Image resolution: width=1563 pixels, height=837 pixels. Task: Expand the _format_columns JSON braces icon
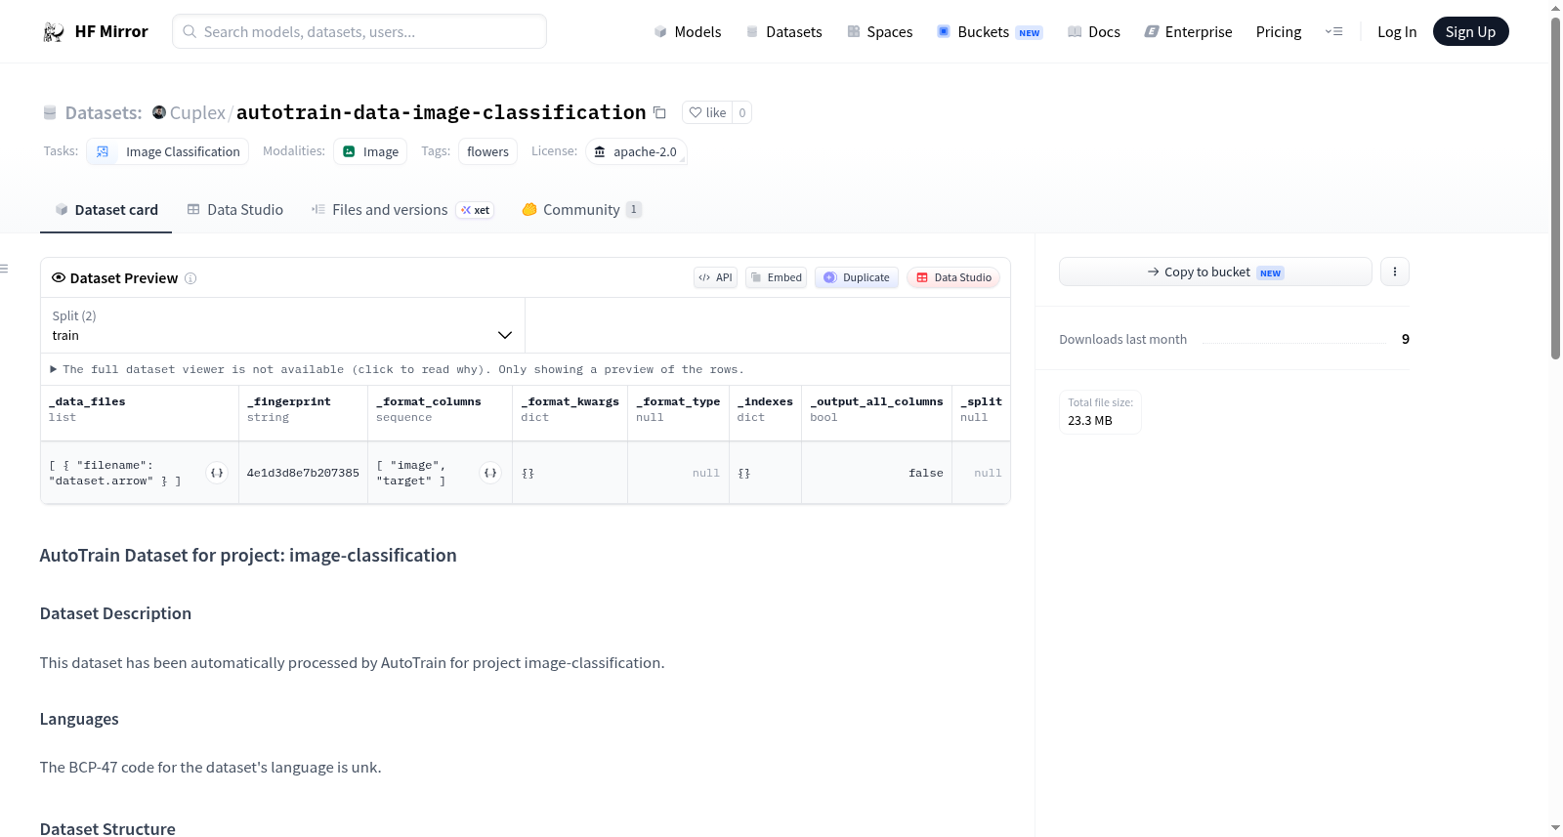tap(490, 473)
